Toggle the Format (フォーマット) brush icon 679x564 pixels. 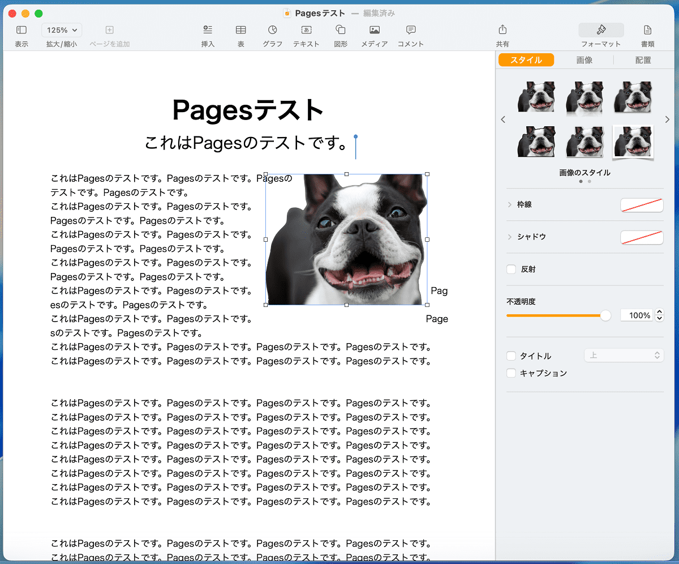point(601,30)
